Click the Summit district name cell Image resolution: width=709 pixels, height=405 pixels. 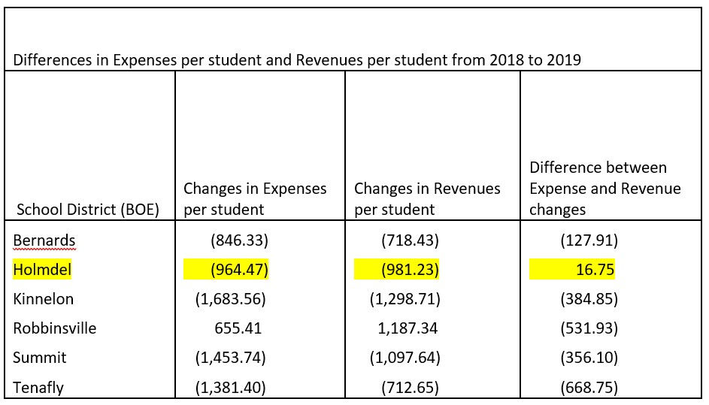click(x=40, y=358)
